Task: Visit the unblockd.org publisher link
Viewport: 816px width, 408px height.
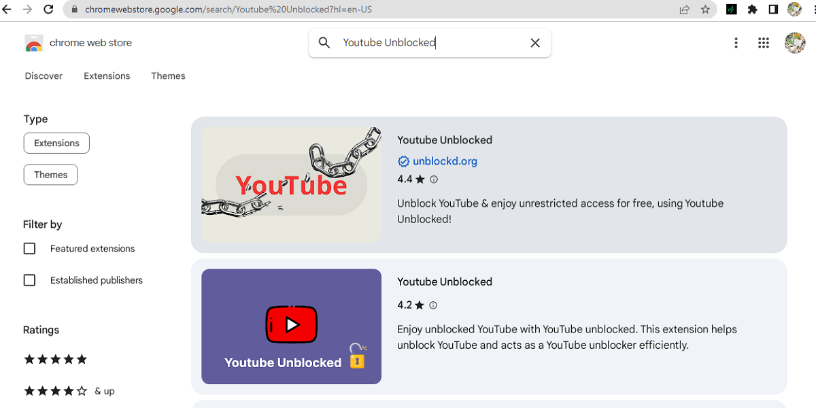Action: coord(445,161)
